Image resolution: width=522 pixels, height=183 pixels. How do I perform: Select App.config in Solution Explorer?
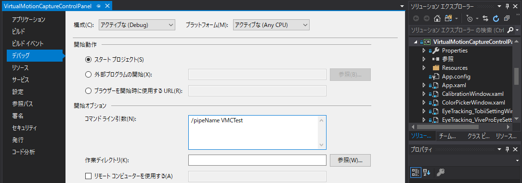(456, 77)
